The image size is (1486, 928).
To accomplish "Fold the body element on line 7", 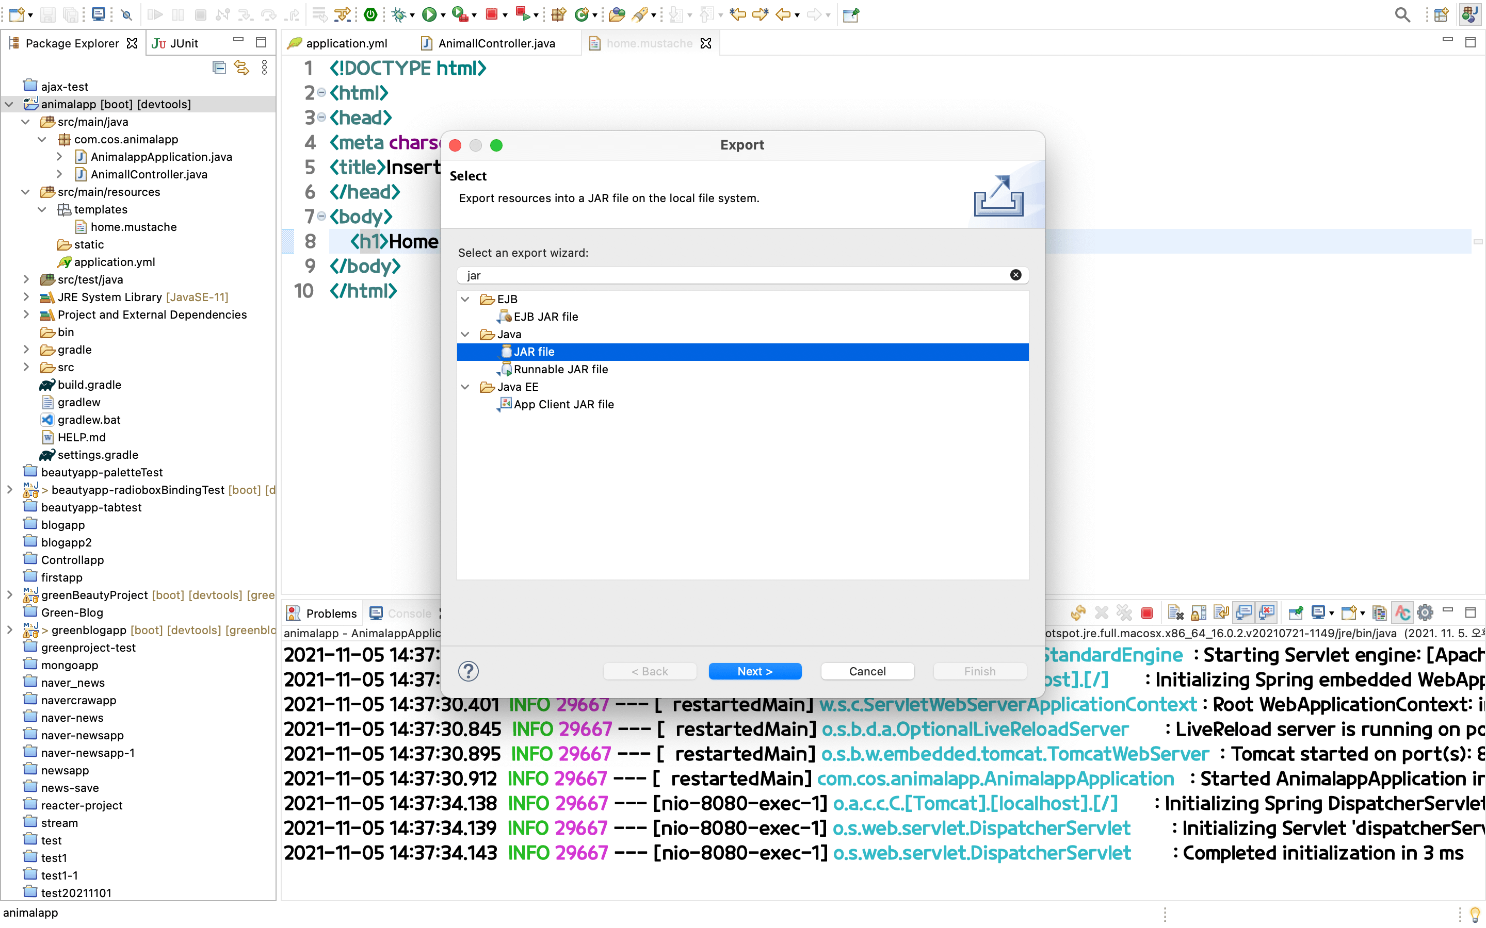I will pyautogui.click(x=321, y=216).
